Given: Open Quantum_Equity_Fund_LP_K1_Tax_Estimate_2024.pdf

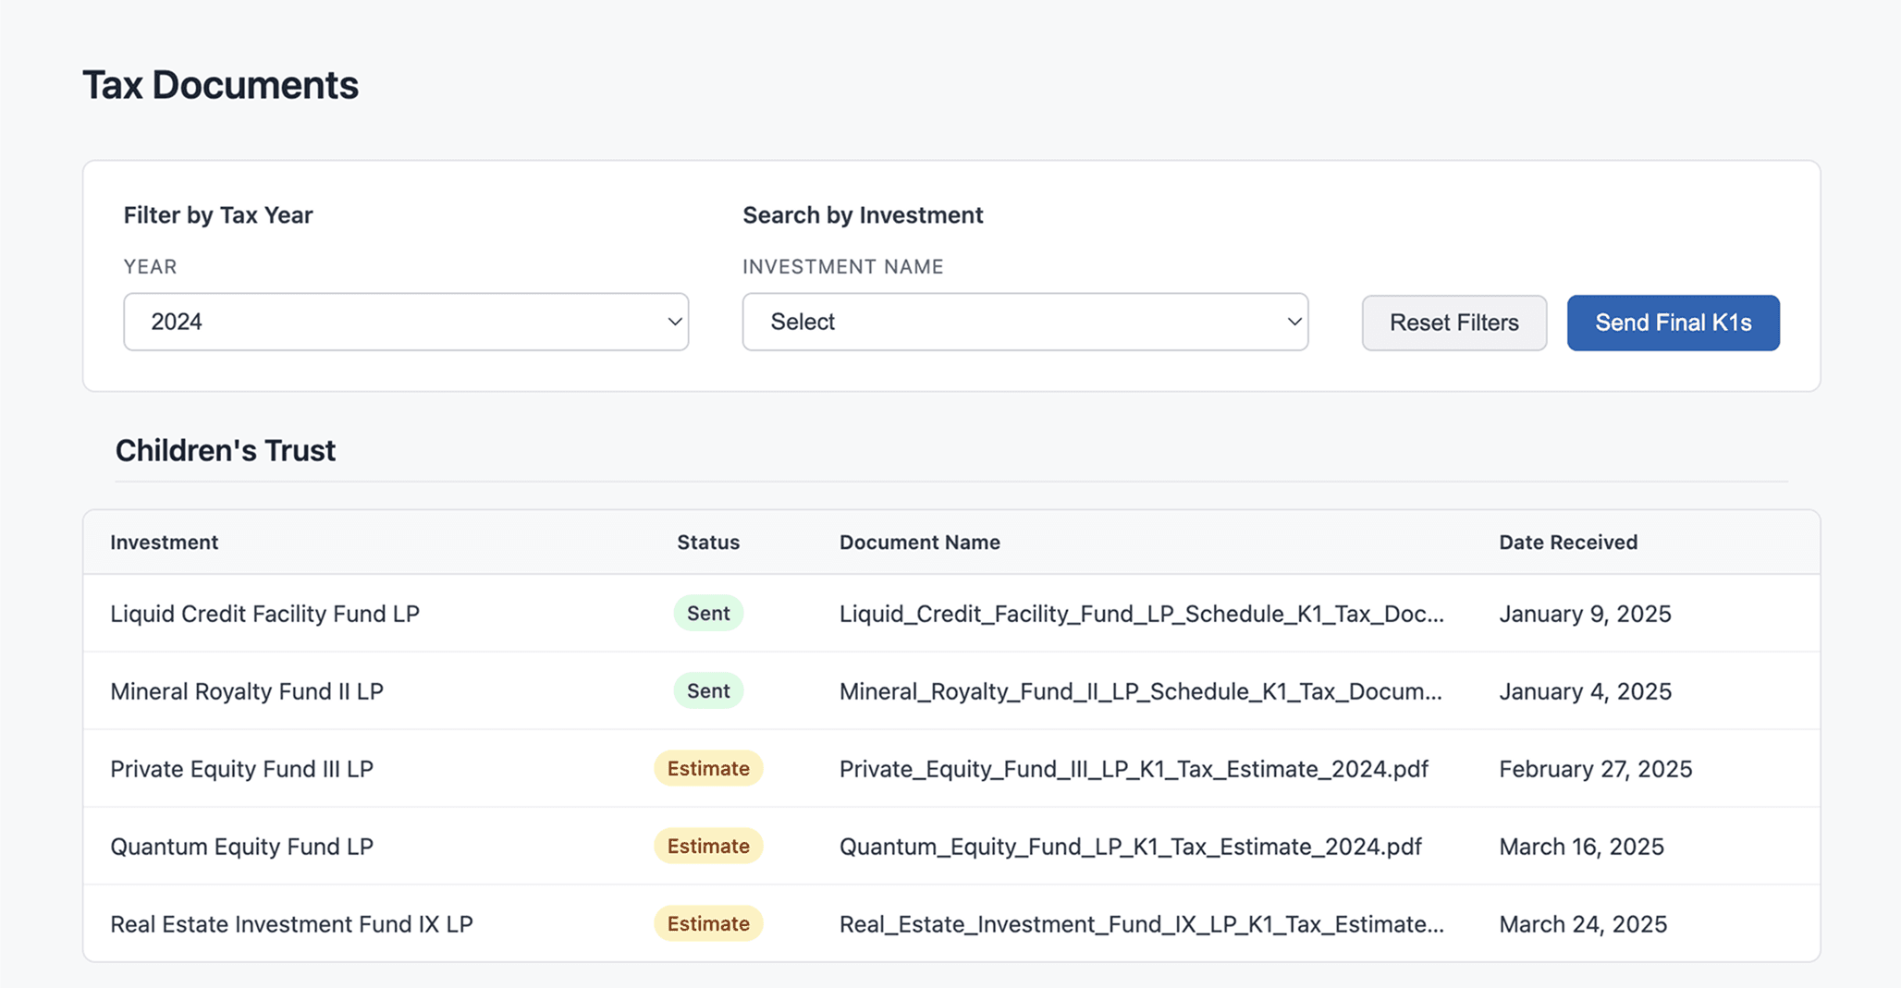Looking at the screenshot, I should [x=1131, y=847].
